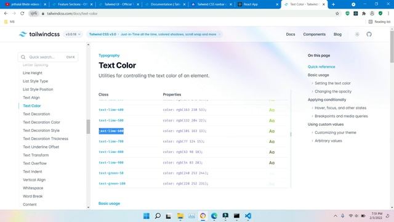Open the Windows Start menu
Viewport: 394px width, 222px height.
[147, 216]
